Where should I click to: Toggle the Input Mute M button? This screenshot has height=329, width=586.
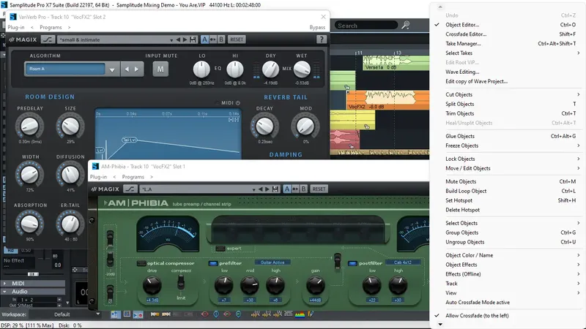tap(160, 69)
